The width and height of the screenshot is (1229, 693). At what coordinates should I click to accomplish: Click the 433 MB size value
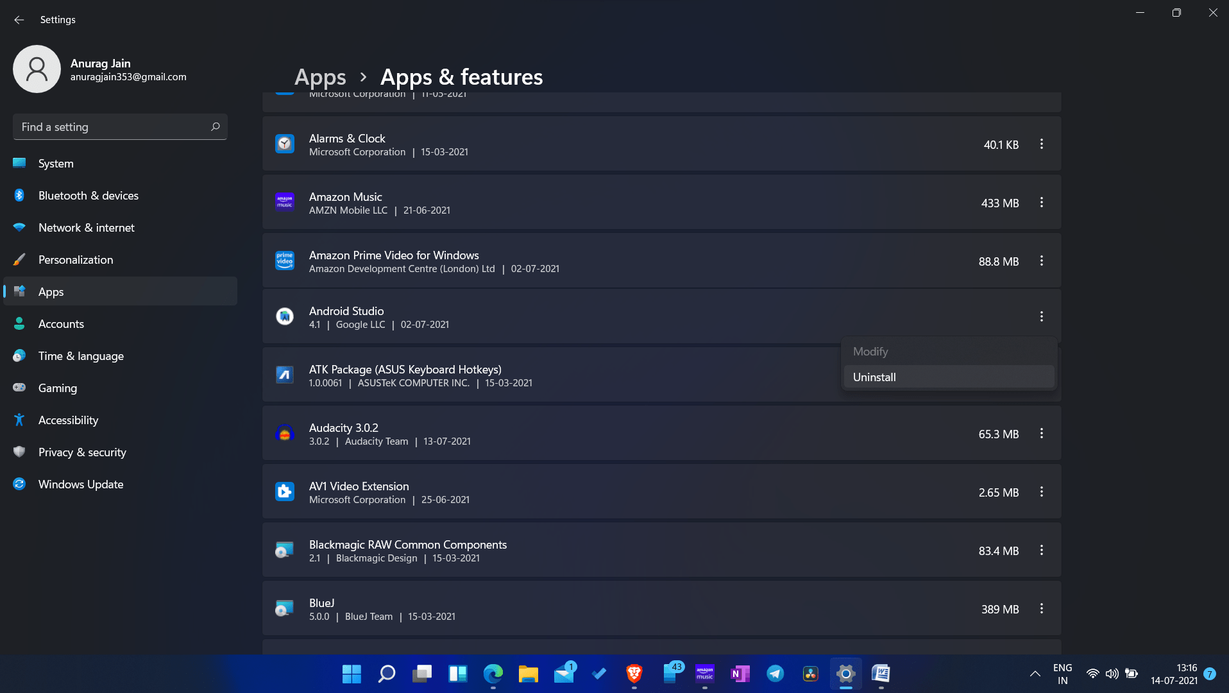999,203
